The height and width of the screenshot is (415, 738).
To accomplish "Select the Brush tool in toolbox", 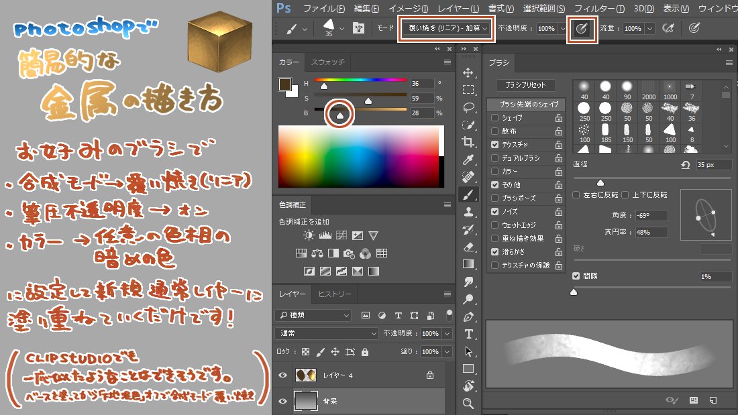I will [468, 194].
